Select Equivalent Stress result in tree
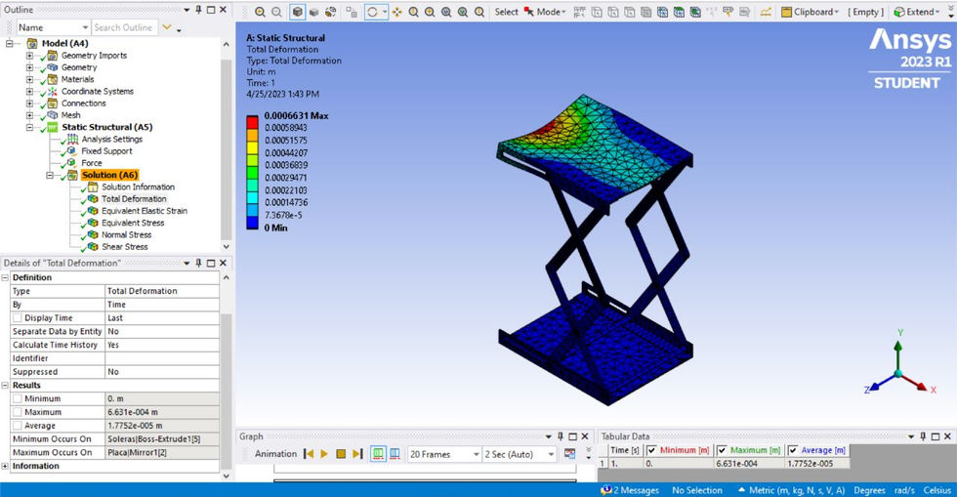This screenshot has height=497, width=957. (133, 223)
